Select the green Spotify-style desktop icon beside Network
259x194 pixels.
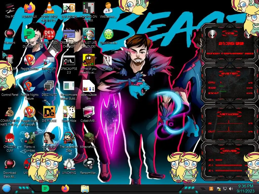pos(30,34)
